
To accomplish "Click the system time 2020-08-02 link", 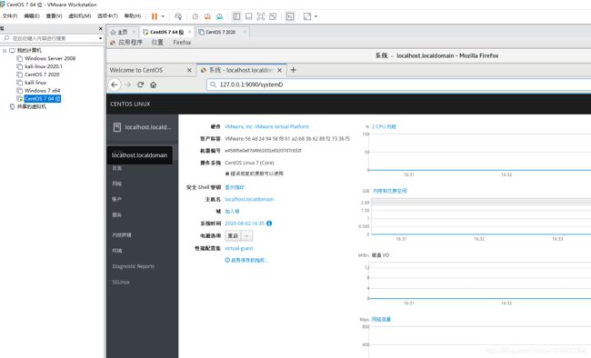I will tap(245, 224).
